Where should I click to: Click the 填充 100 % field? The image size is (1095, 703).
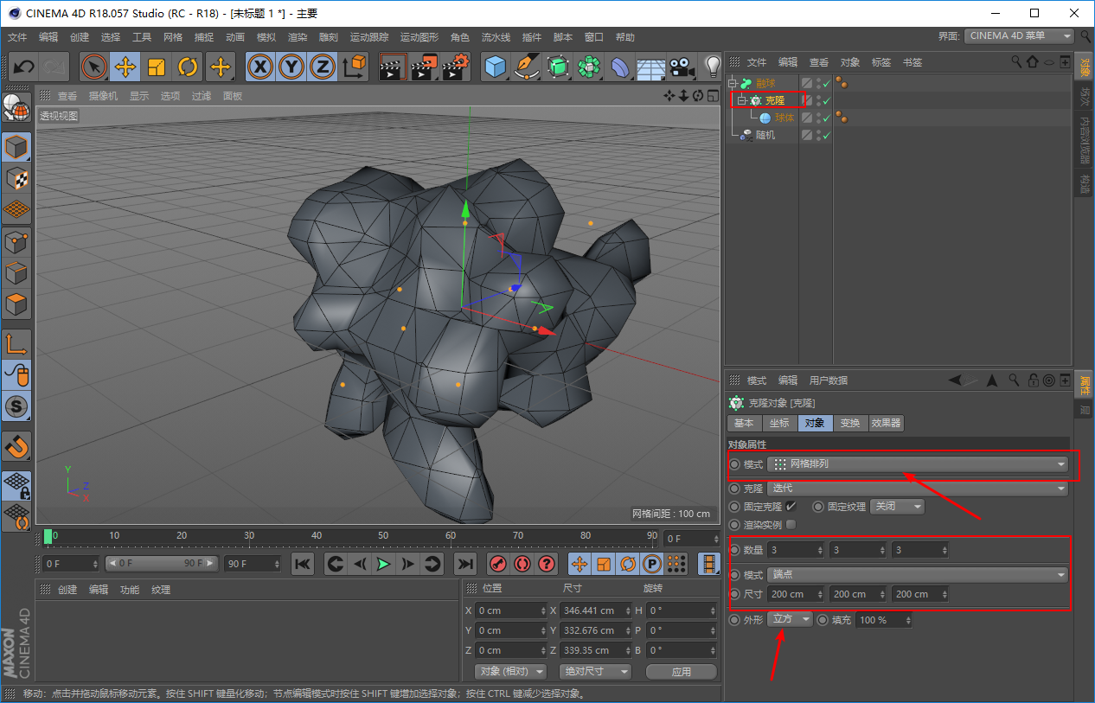pos(884,620)
